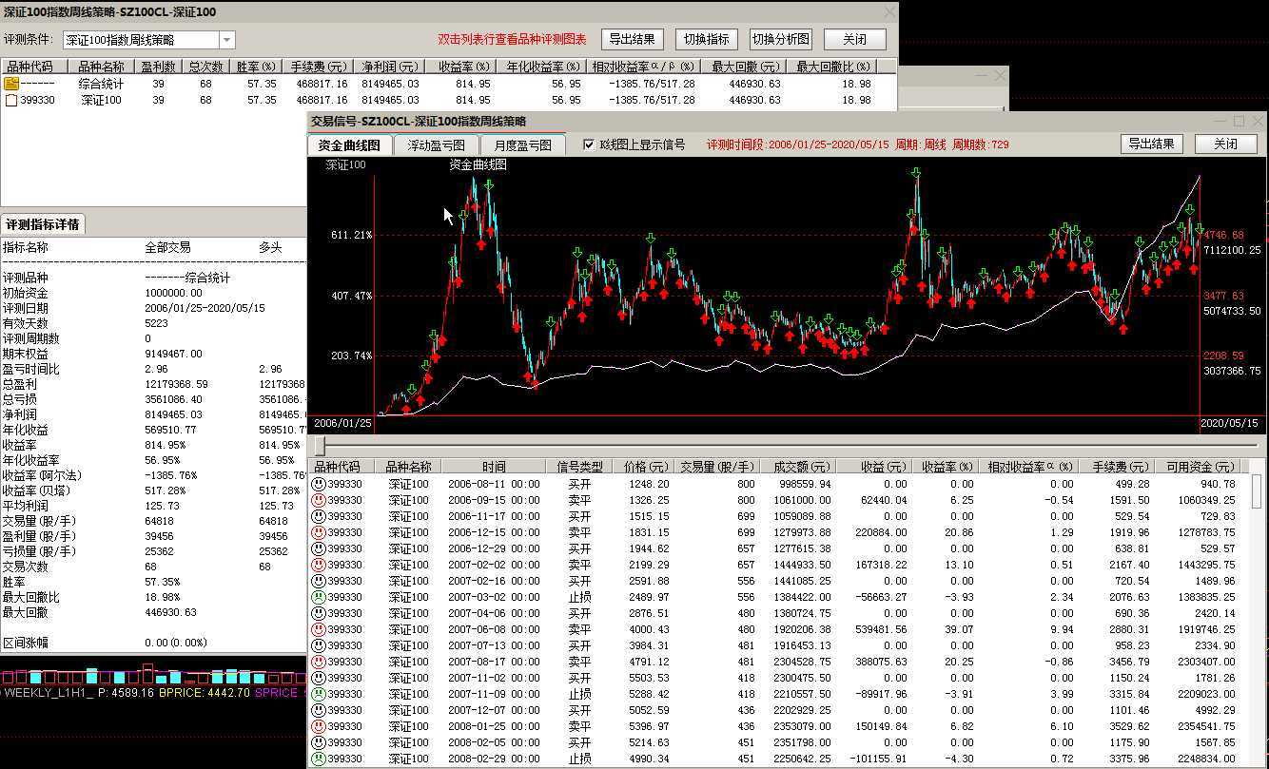This screenshot has height=769, width=1269.
Task: Click 2020/05/15 end date label on chart
Action: [x=1229, y=423]
